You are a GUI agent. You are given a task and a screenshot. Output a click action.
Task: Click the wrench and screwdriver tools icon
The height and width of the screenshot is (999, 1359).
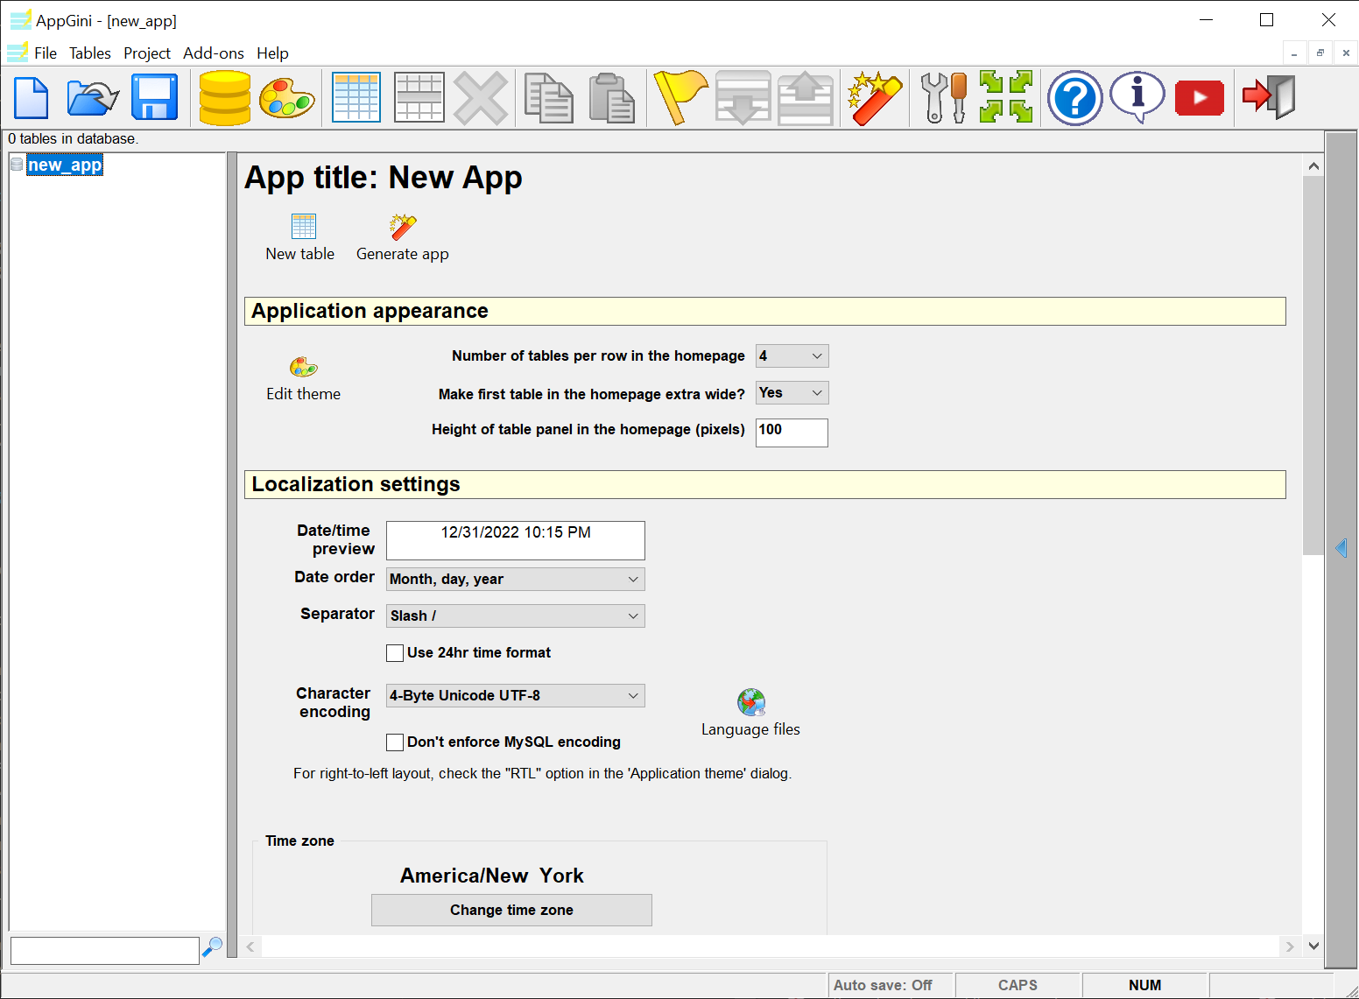point(943,97)
